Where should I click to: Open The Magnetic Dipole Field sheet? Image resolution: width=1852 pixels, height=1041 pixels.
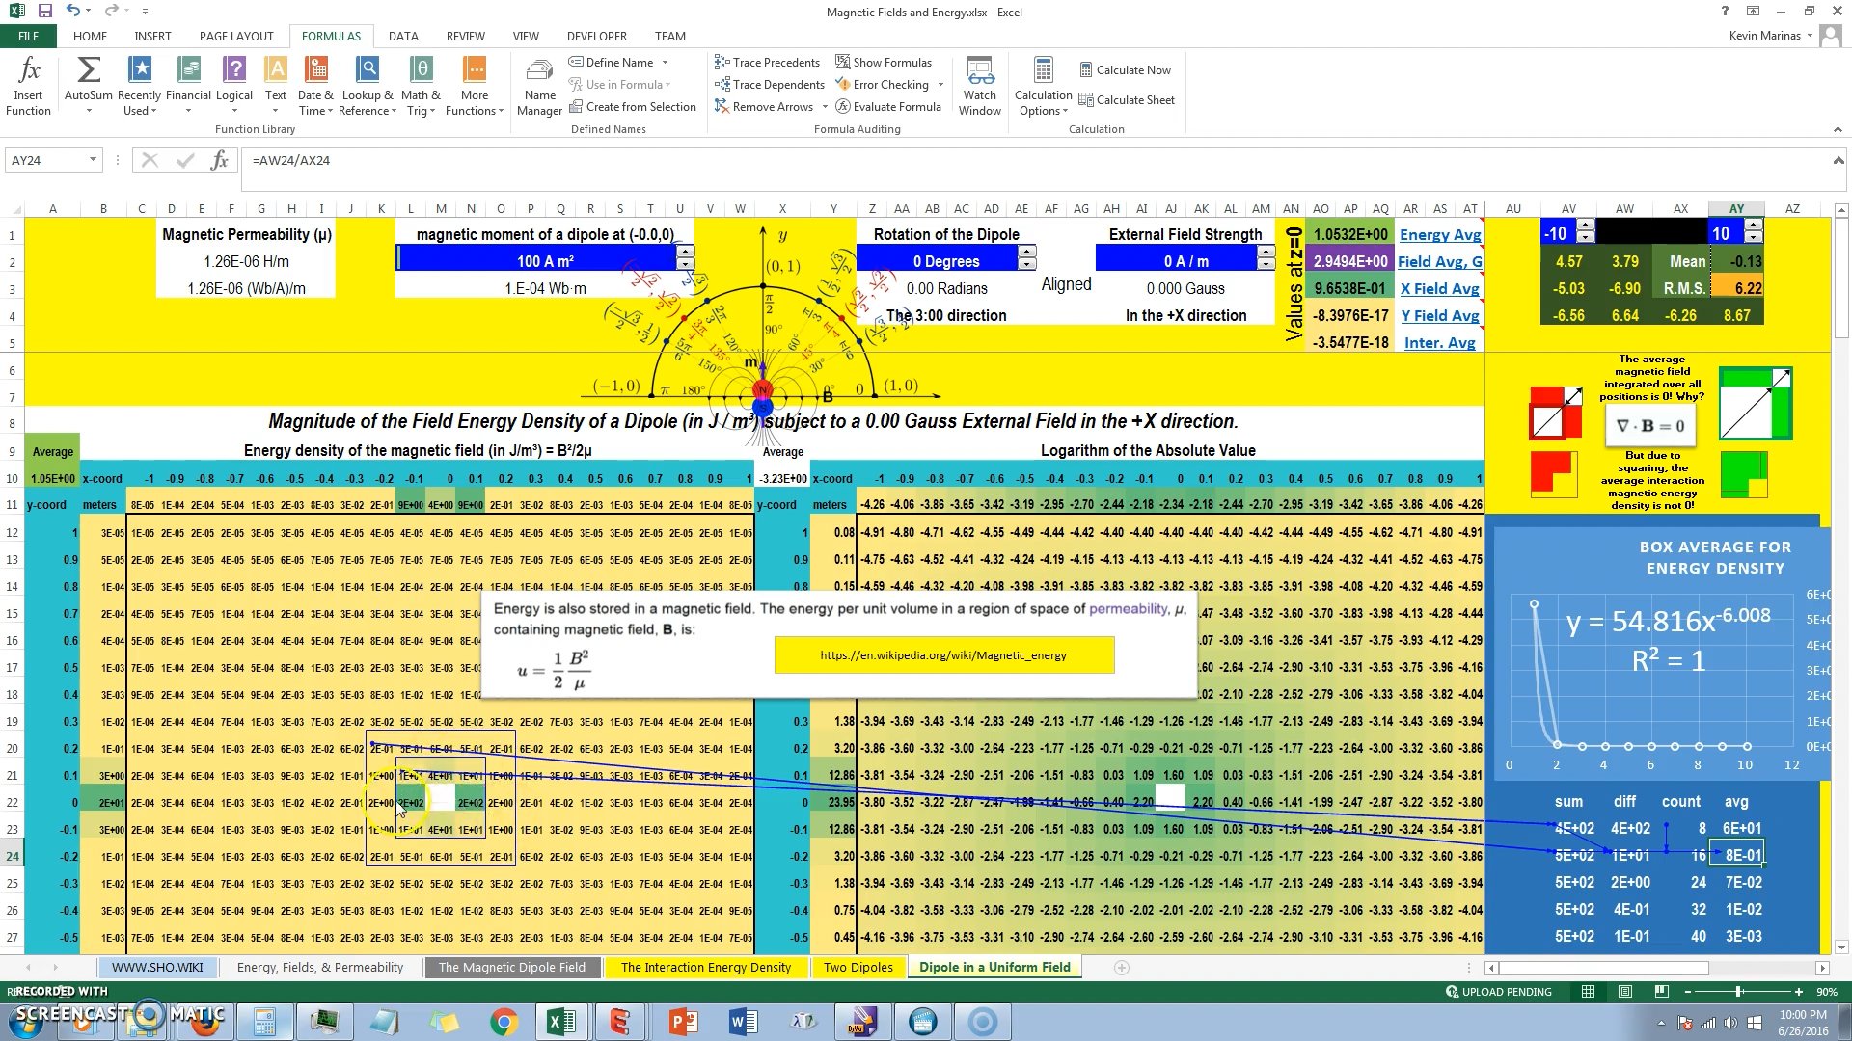pos(511,967)
